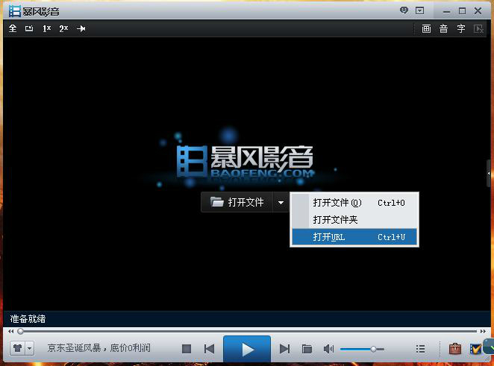Mute audio with the speaker icon
This screenshot has height=366, width=494.
click(x=328, y=349)
